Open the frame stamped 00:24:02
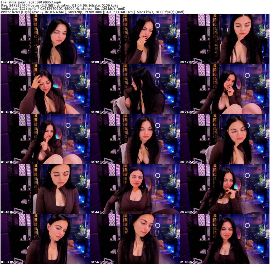Screen dimensions: 270x264 pos(225,89)
